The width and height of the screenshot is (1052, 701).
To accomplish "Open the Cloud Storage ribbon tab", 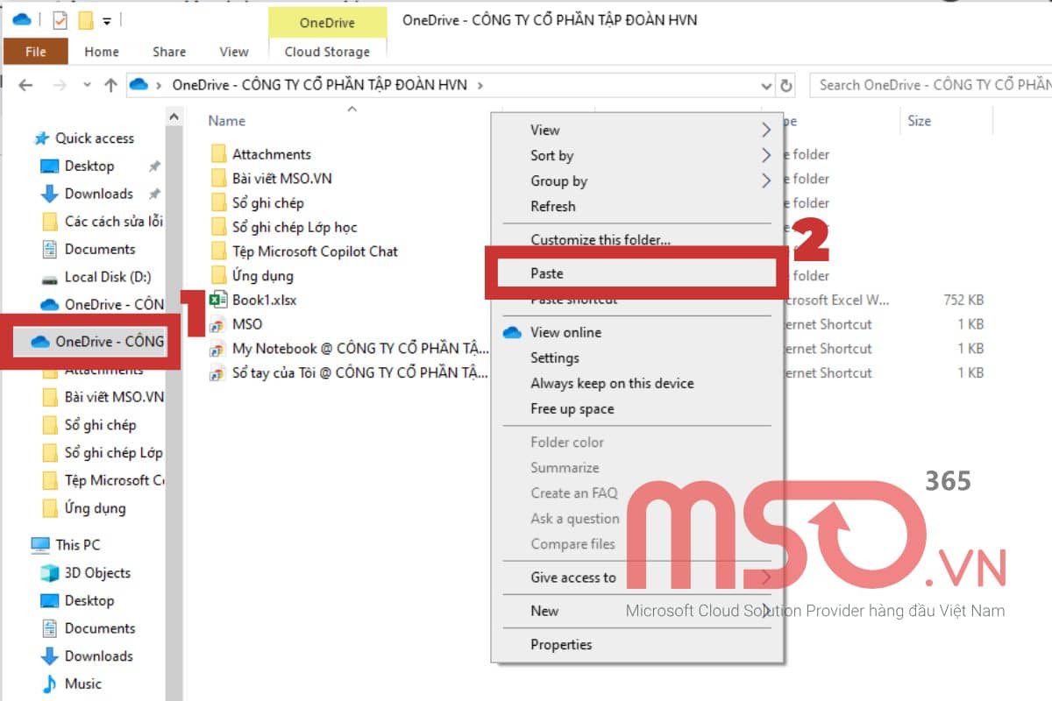I will tap(327, 52).
